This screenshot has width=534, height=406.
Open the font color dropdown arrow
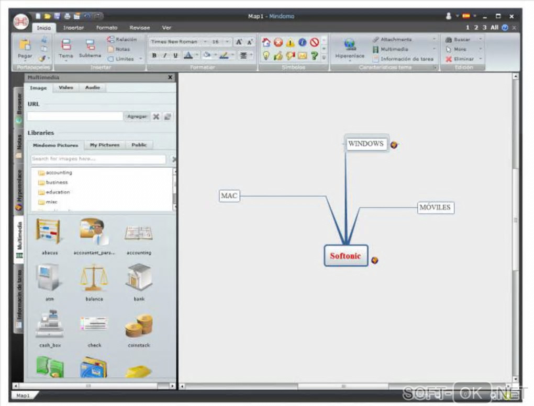(197, 55)
